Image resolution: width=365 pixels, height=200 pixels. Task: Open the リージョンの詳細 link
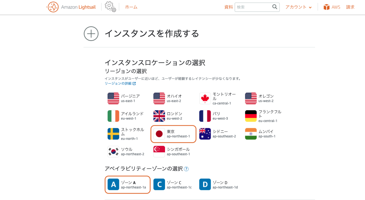[x=120, y=83]
